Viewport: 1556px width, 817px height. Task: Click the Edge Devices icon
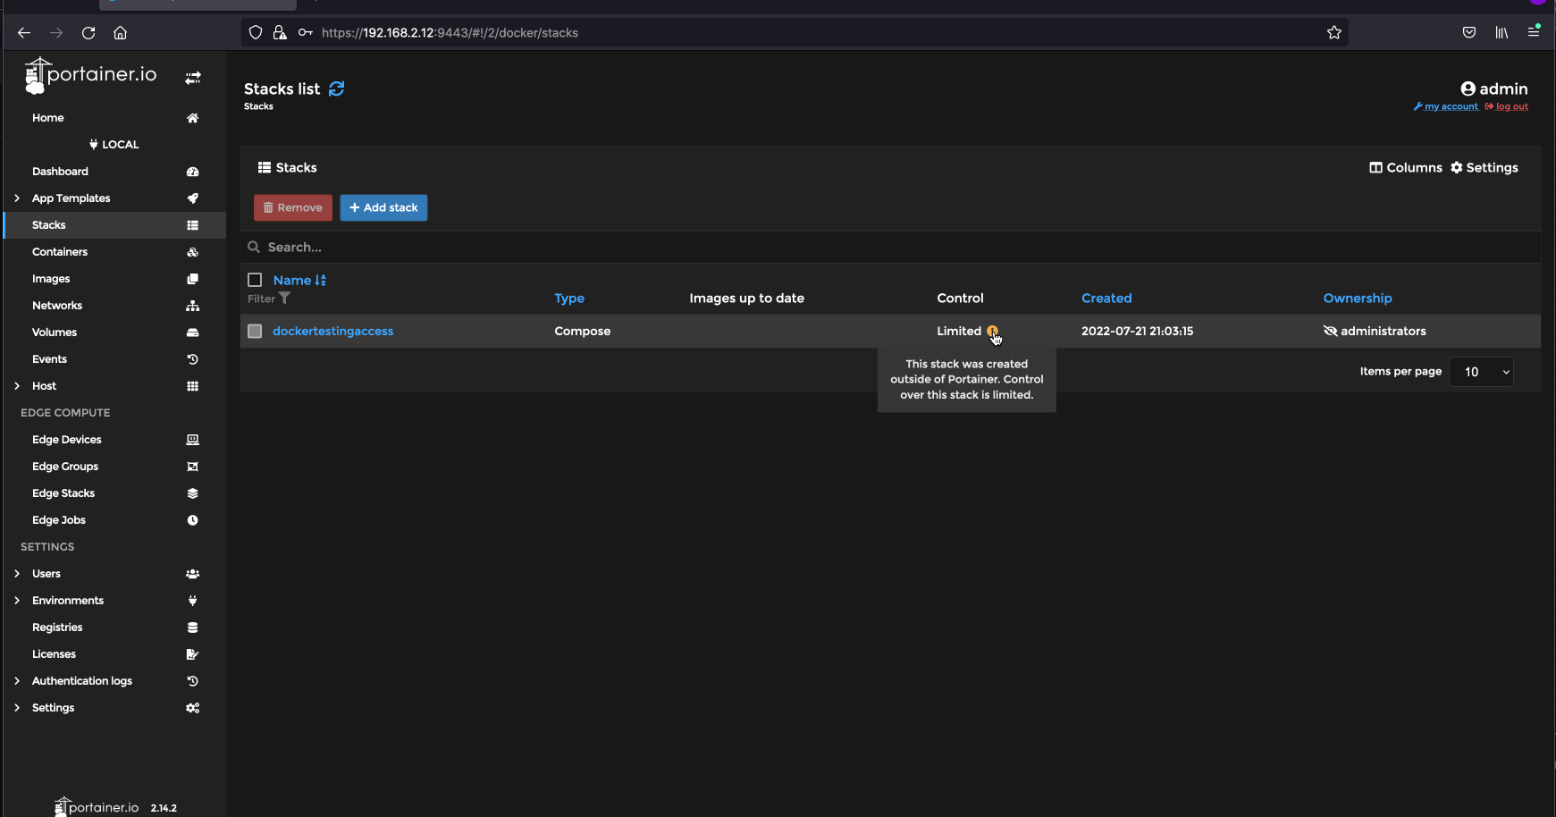click(192, 439)
